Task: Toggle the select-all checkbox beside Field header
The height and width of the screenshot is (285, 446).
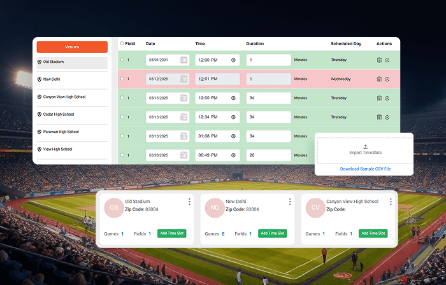Action: pos(122,43)
